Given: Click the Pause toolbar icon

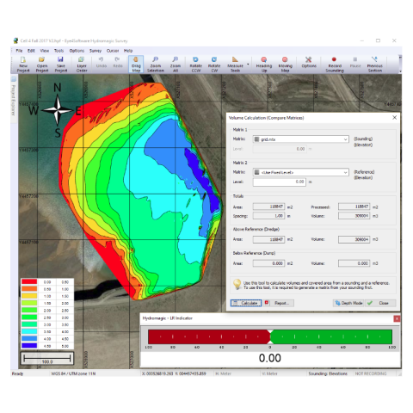Looking at the screenshot, I should (355, 63).
